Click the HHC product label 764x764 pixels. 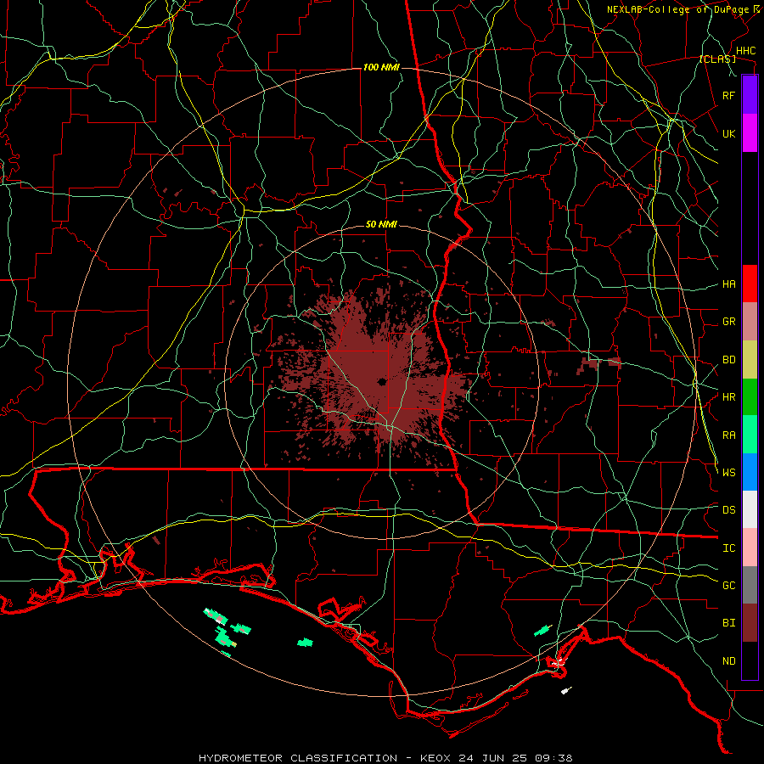[745, 51]
